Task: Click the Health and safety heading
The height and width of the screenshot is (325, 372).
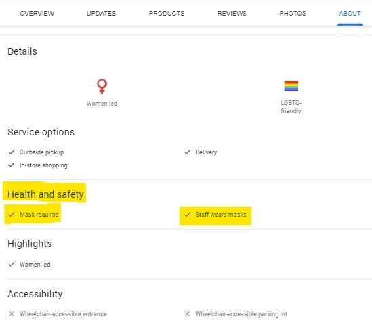Action: pos(45,194)
